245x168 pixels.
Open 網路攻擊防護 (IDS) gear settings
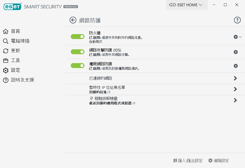click(236, 52)
